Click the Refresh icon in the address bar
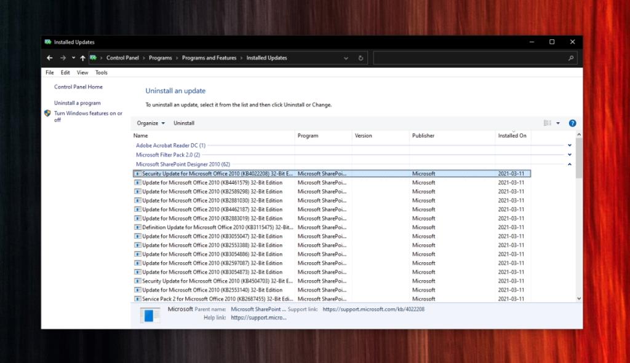Viewport: 630px width, 363px height. (x=361, y=58)
